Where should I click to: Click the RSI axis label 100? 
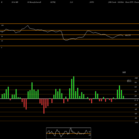pyautogui.click(x=2, y=25)
